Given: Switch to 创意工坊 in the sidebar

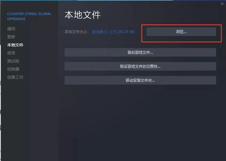Looking at the screenshot, I should pyautogui.click(x=15, y=77).
